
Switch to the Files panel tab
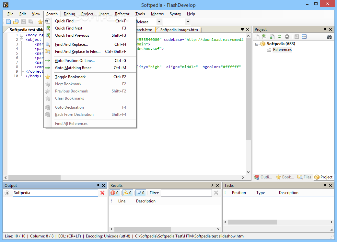[304, 177]
